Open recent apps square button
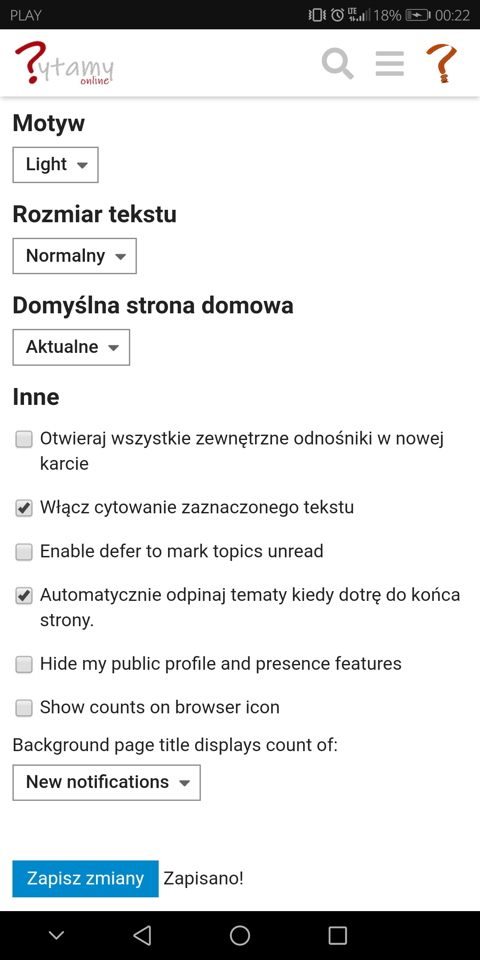Screen dimensions: 480x960 [x=337, y=936]
